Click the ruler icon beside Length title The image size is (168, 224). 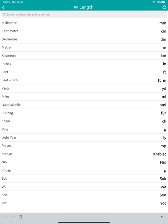76,7
